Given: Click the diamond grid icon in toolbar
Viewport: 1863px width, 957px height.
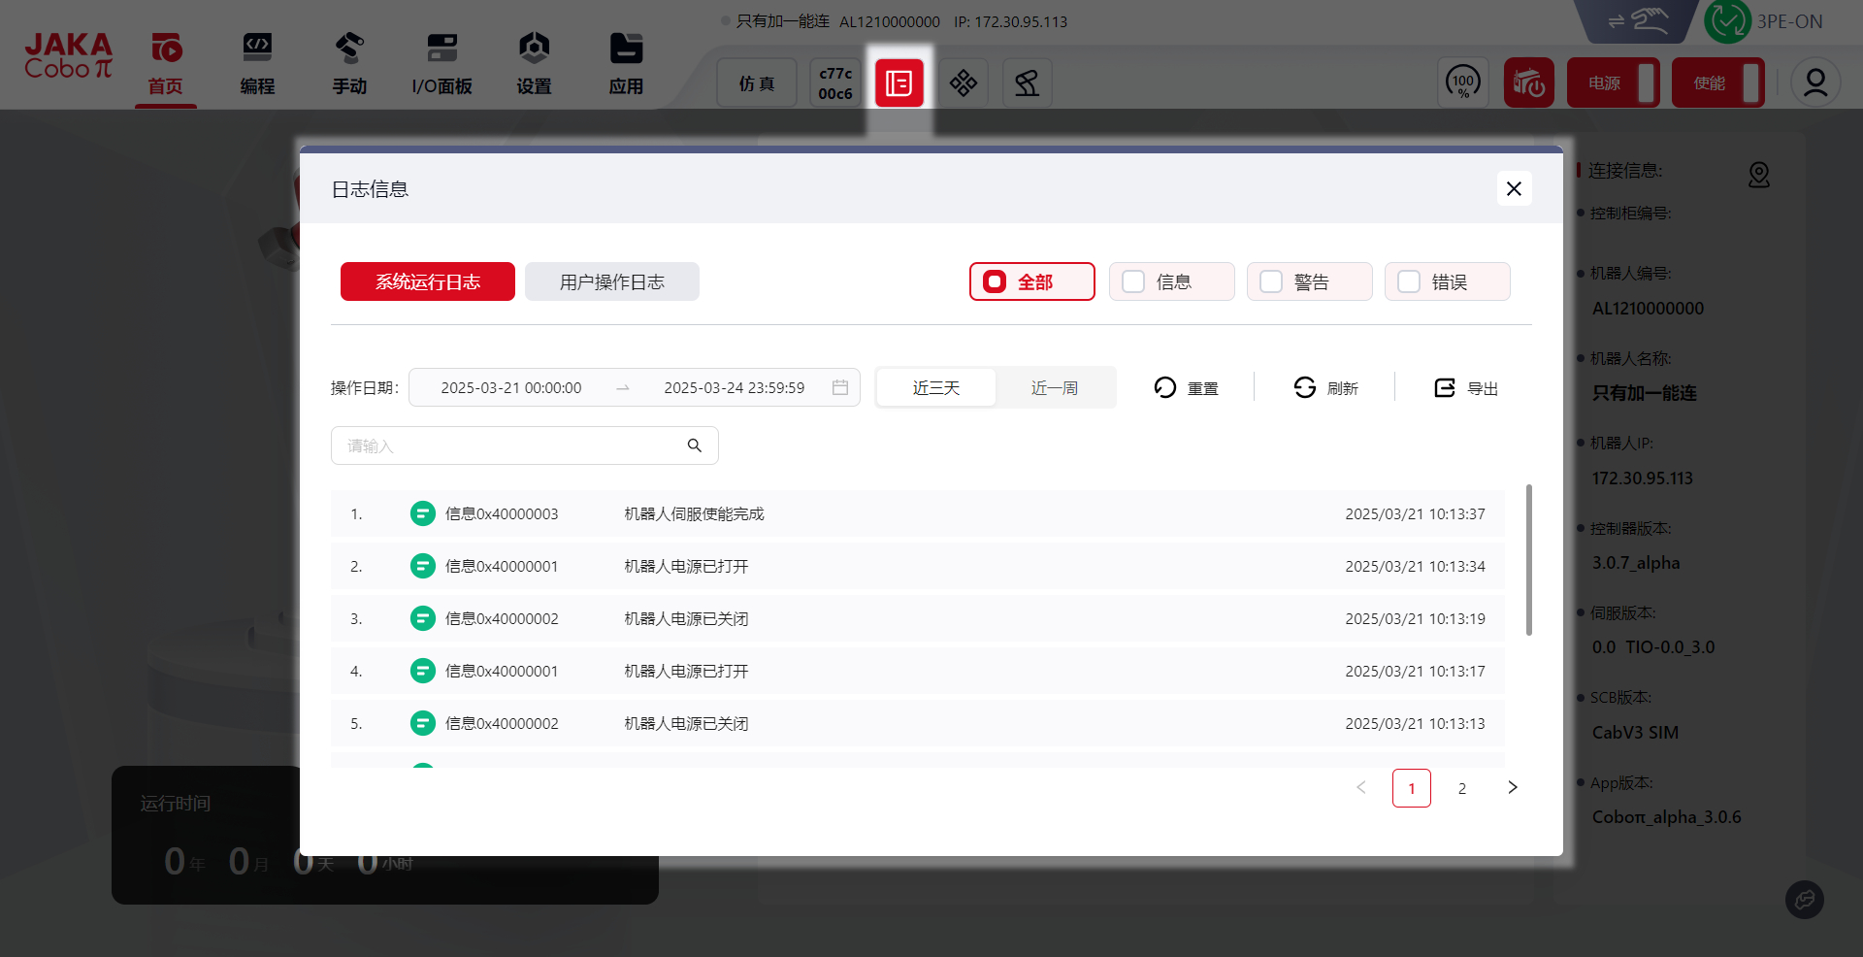Looking at the screenshot, I should (963, 83).
